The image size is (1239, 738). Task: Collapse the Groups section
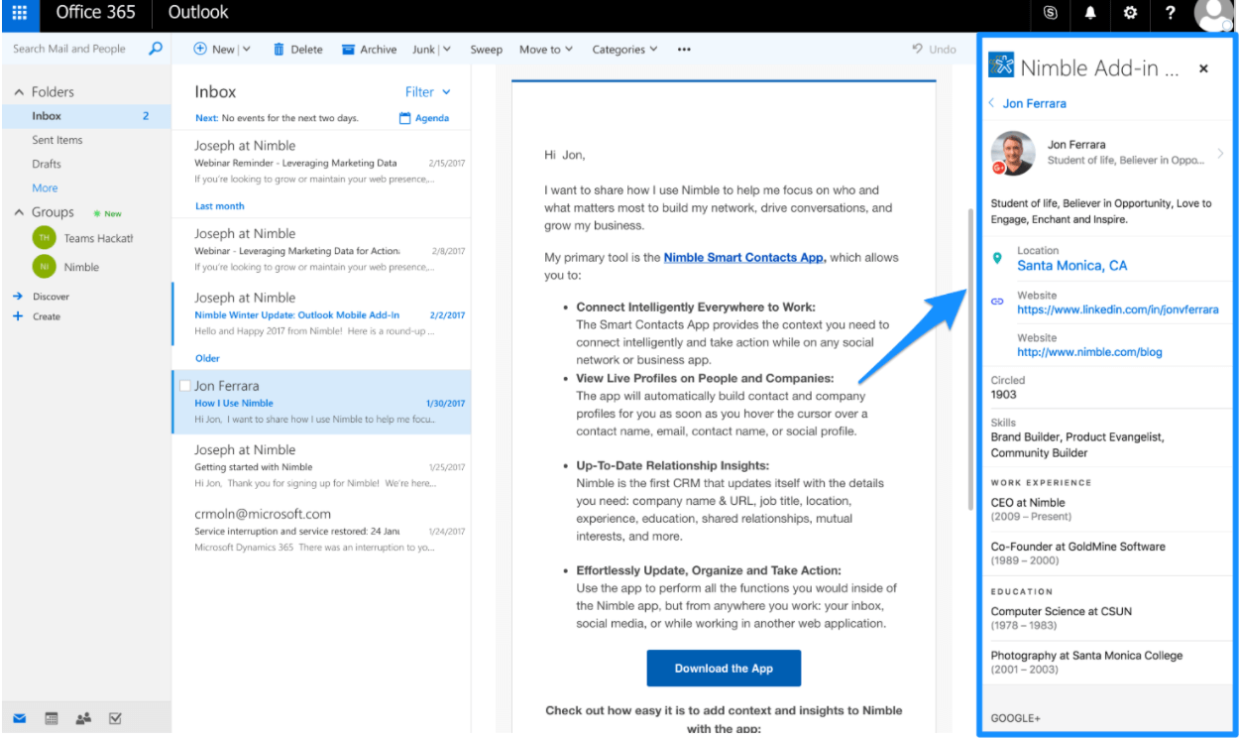19,212
